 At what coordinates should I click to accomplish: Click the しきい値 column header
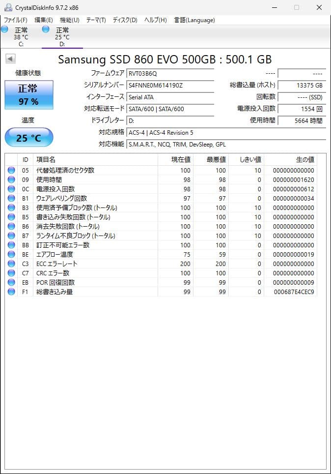(x=246, y=160)
